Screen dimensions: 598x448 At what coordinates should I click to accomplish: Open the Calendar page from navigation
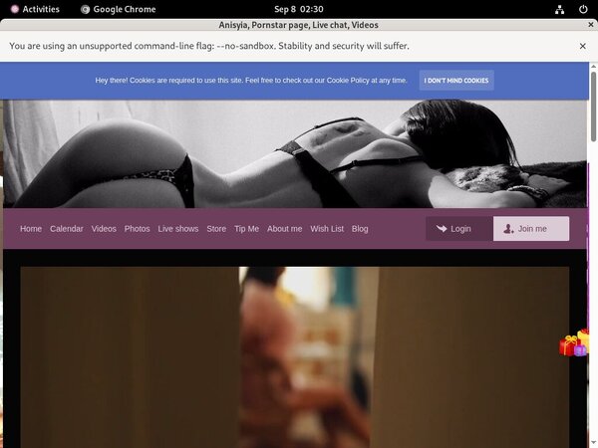[67, 229]
